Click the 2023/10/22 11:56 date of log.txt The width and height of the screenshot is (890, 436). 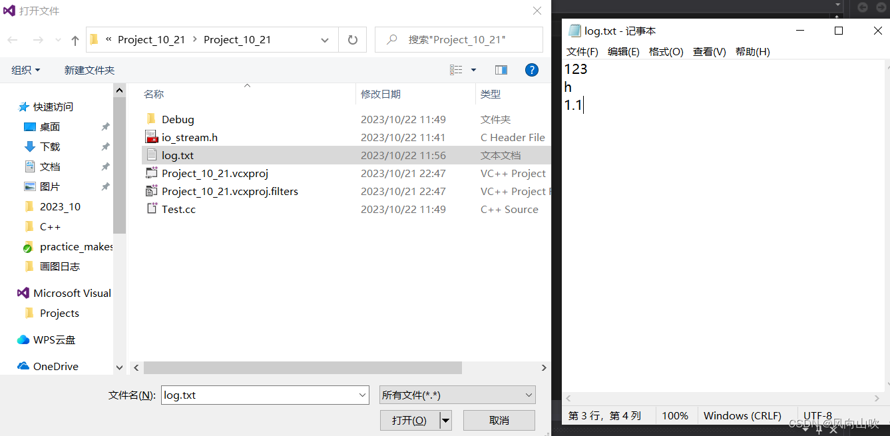(403, 155)
